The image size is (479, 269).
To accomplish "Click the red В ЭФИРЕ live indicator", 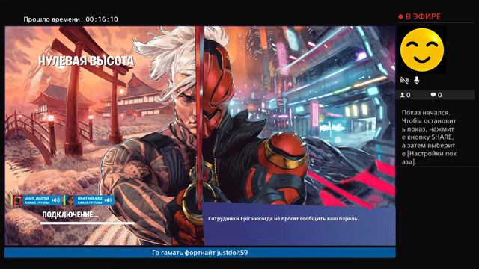I will (x=419, y=16).
